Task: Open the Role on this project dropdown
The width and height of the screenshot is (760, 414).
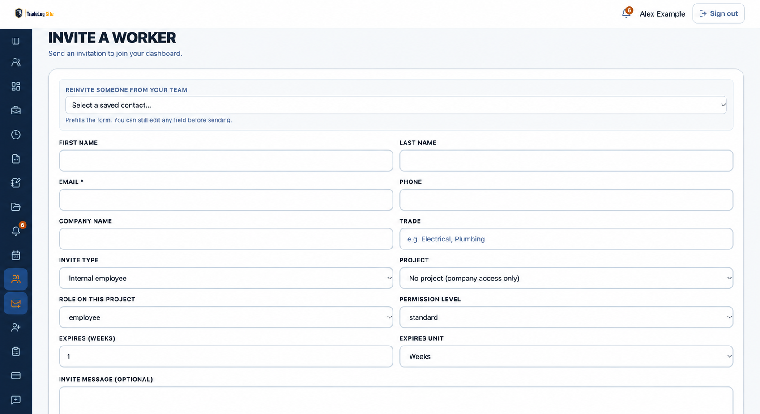Action: [226, 317]
